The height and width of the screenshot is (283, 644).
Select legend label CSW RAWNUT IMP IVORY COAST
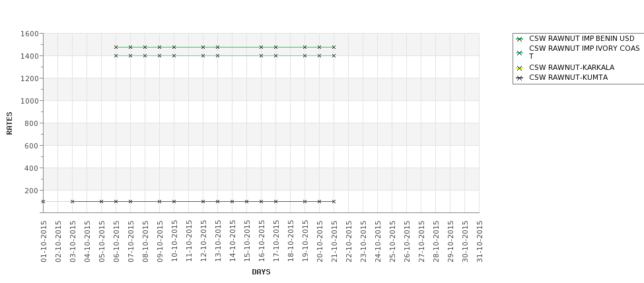(x=585, y=53)
